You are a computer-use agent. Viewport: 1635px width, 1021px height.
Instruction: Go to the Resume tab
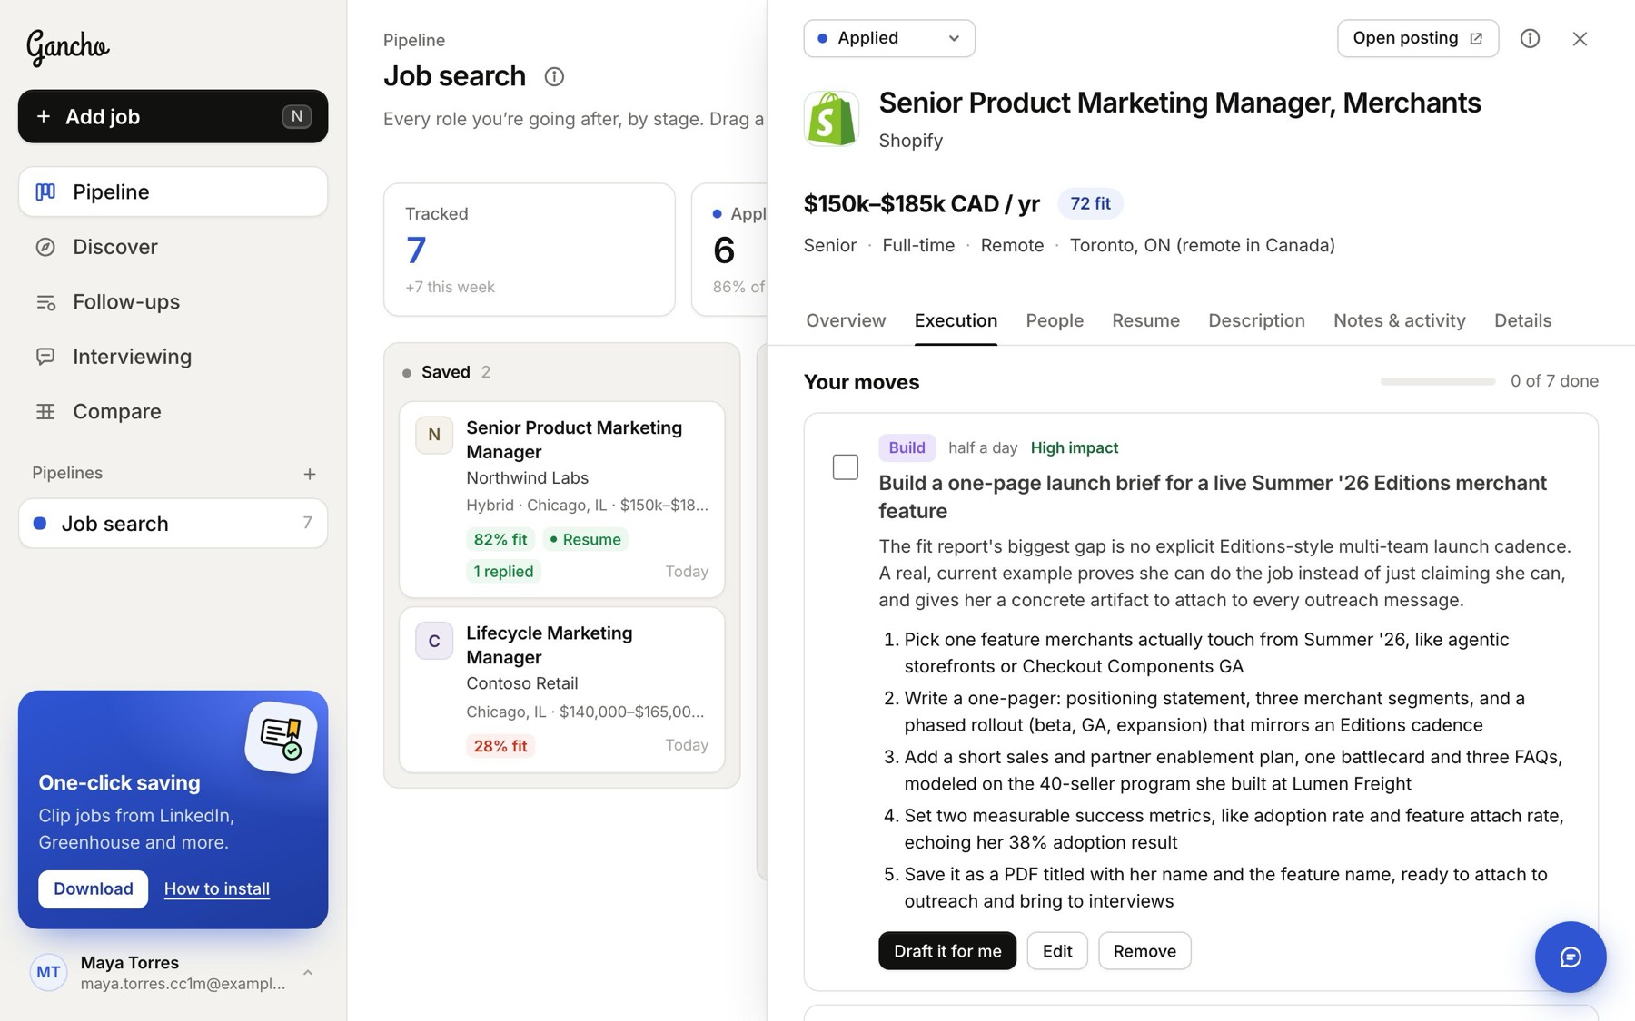click(x=1145, y=320)
